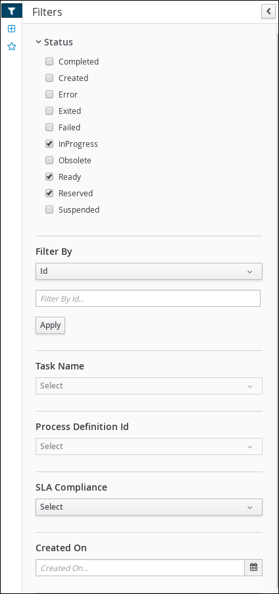Collapse the Filters panel with the left chevron
Image resolution: width=279 pixels, height=594 pixels.
point(268,11)
